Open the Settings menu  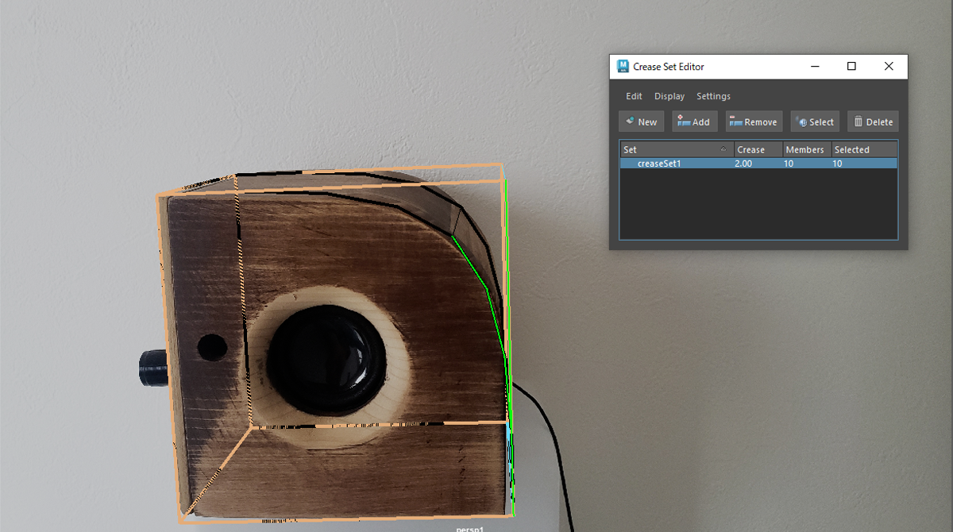(x=713, y=96)
